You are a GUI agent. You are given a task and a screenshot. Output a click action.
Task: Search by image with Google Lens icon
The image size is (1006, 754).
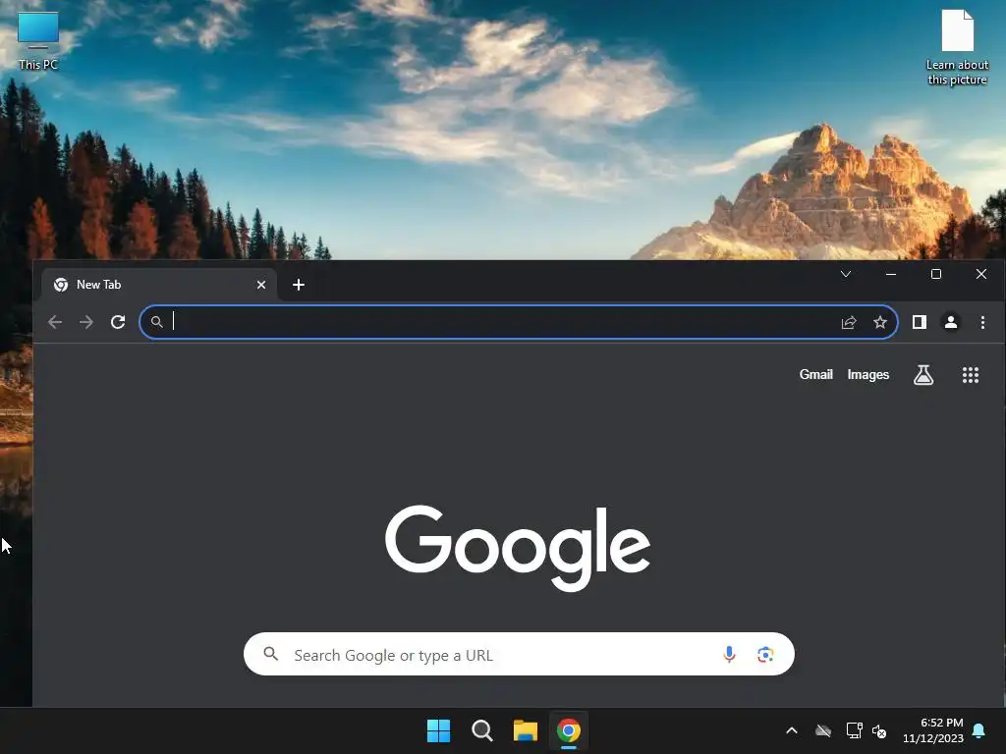coord(764,654)
